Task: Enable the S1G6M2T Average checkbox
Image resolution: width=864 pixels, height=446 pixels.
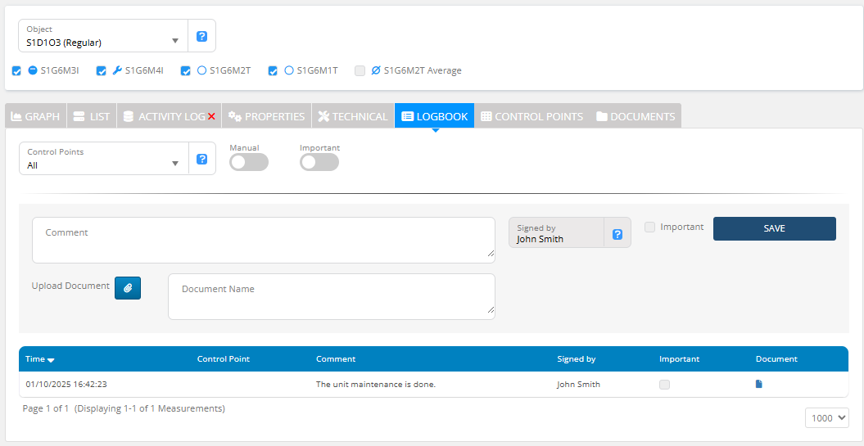Action: pyautogui.click(x=360, y=71)
